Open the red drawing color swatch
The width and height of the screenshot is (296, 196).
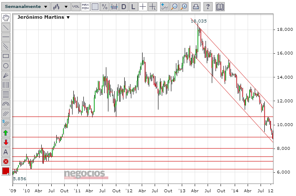point(6,171)
